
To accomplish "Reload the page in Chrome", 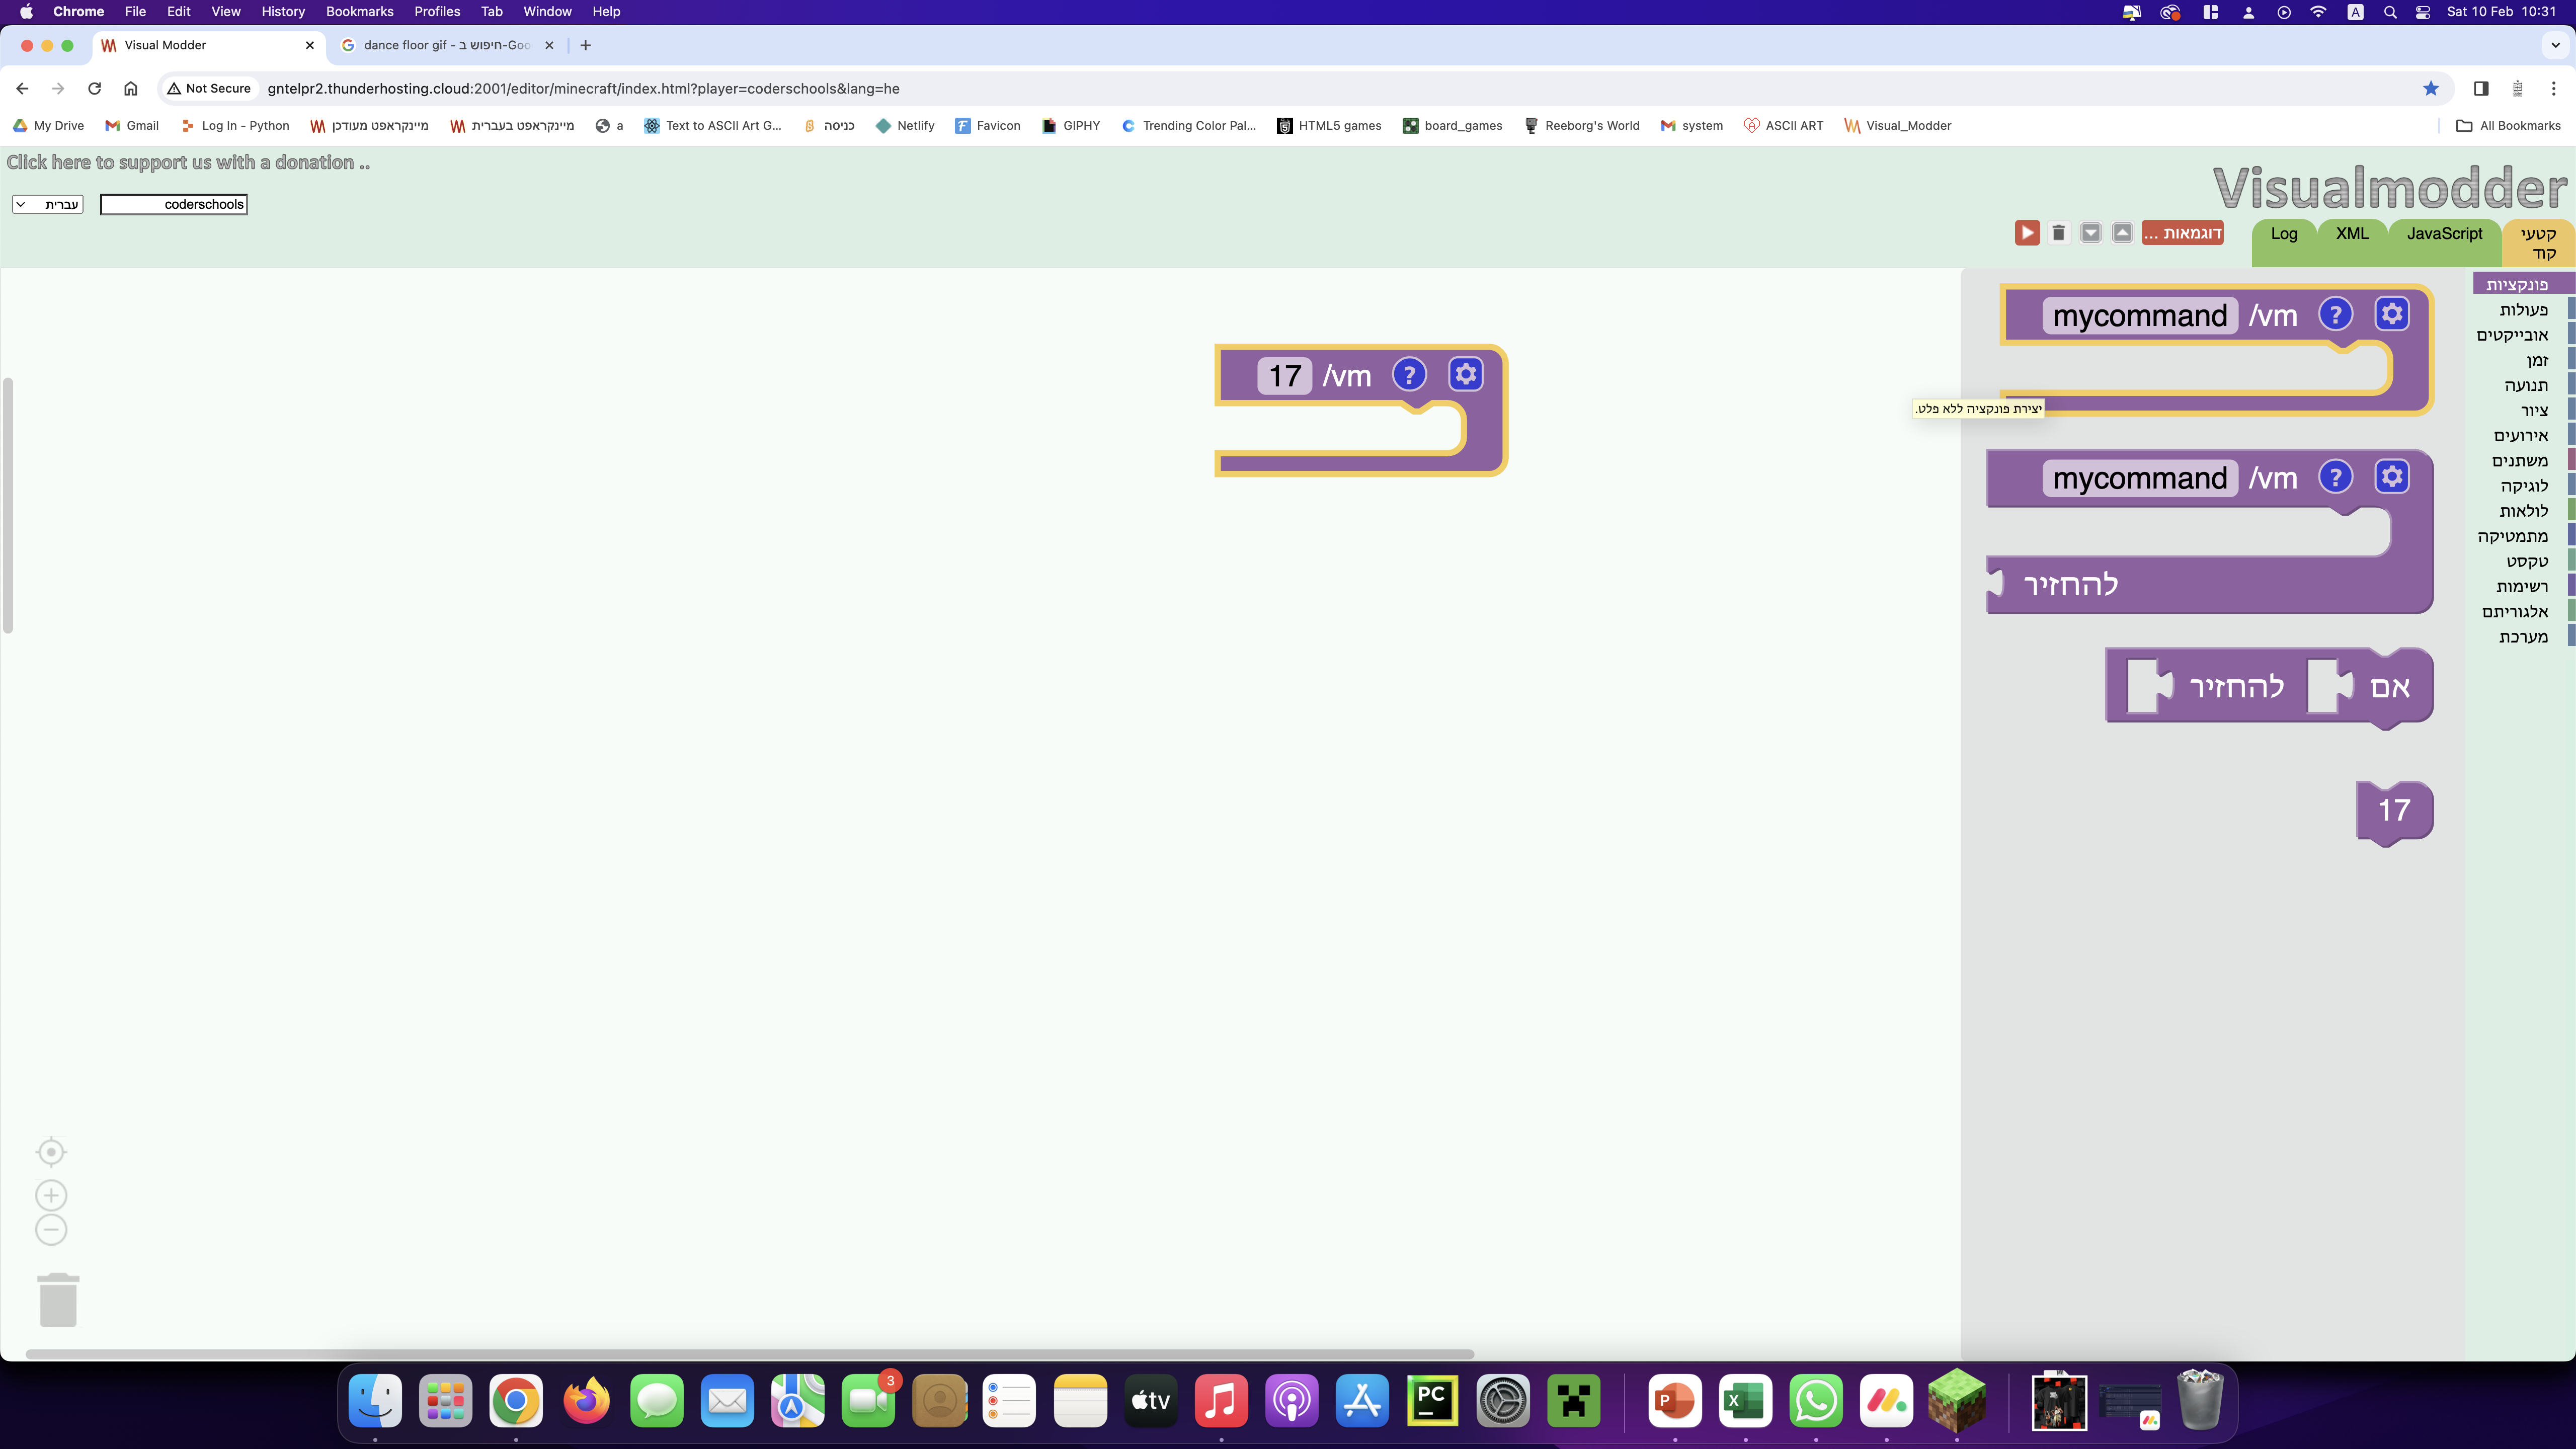I will coord(94,88).
